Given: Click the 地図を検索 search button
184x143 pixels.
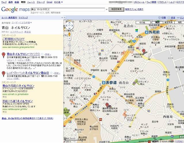Looking at the screenshot, I should [x=116, y=9].
